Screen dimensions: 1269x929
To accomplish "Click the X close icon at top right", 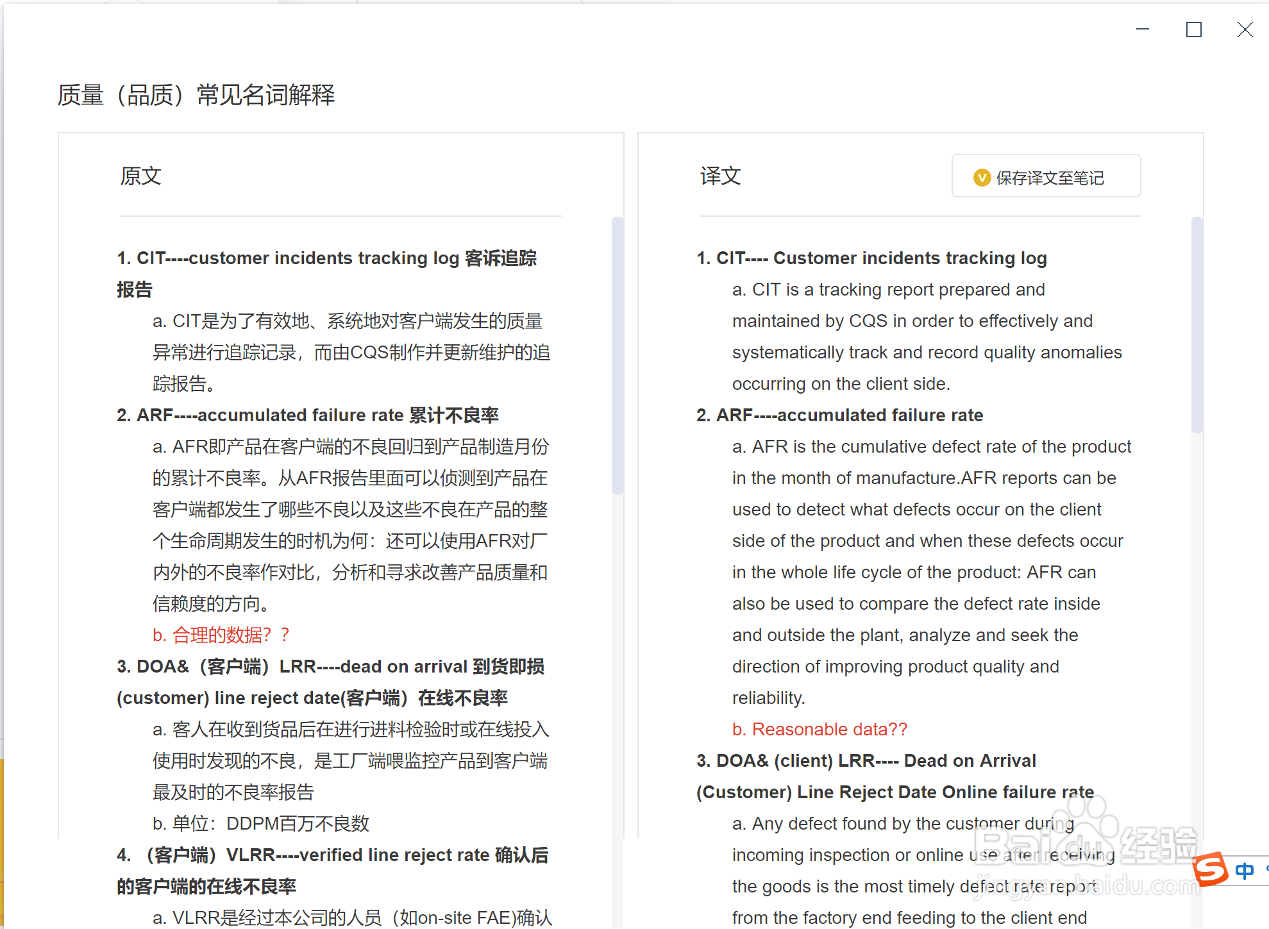I will click(x=1245, y=29).
